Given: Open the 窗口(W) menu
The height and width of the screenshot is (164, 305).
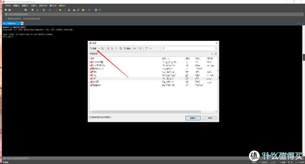Looking at the screenshot, I should coord(53,6).
